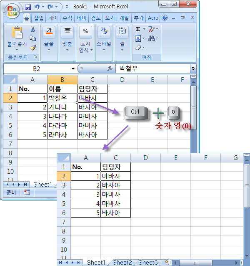Click formula bar containing 박철우
This screenshot has width=250, height=266.
click(152, 68)
